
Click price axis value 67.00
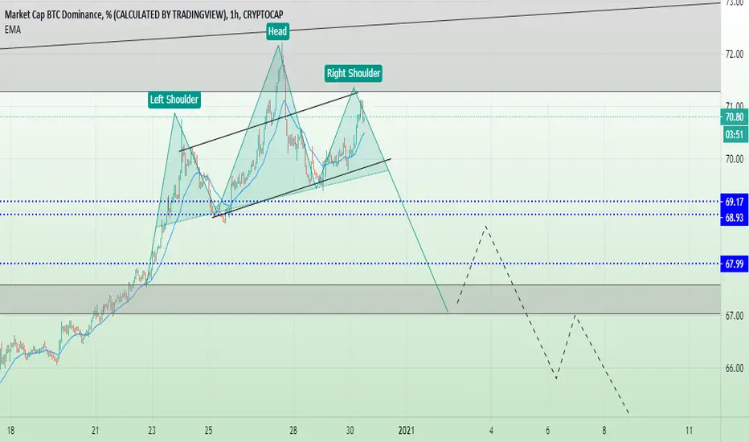[735, 316]
